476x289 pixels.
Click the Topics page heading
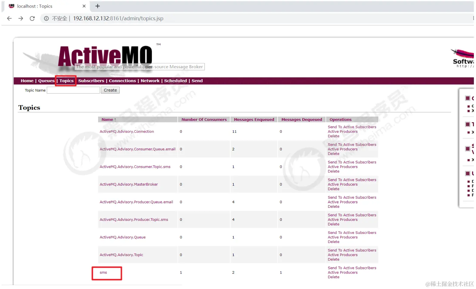pyautogui.click(x=29, y=108)
